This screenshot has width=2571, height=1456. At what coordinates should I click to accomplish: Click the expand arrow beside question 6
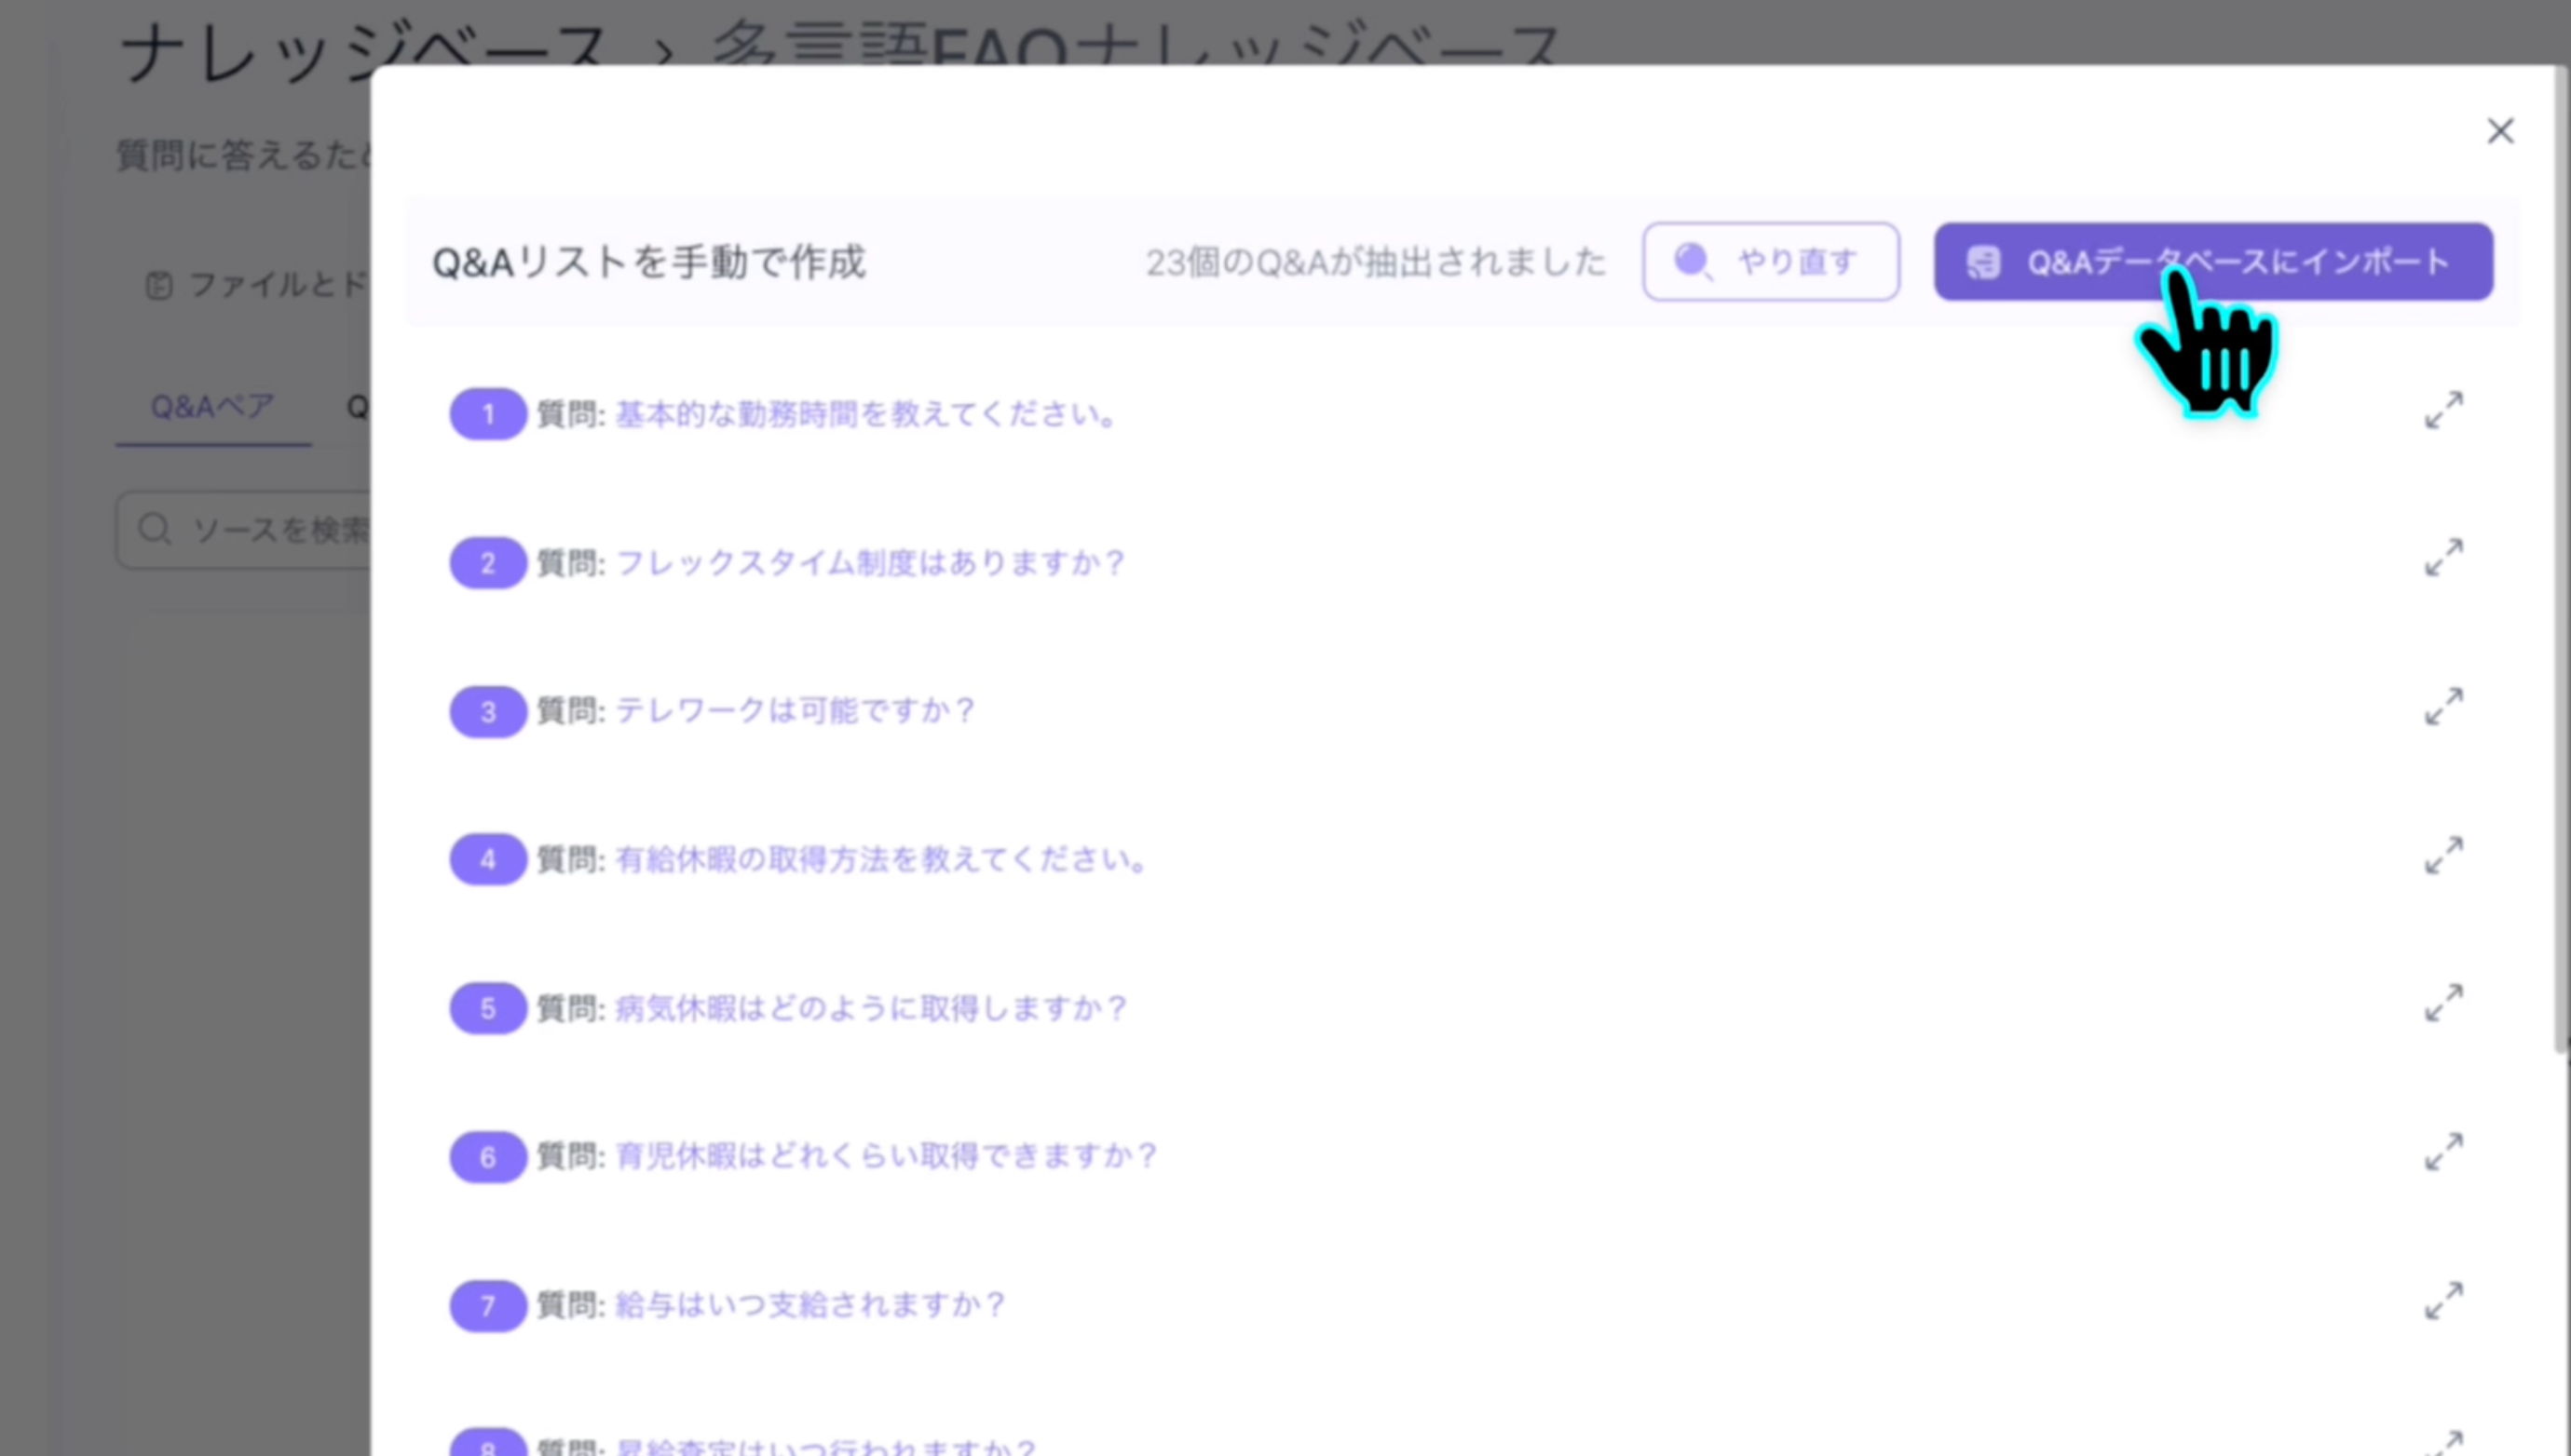(2443, 1150)
